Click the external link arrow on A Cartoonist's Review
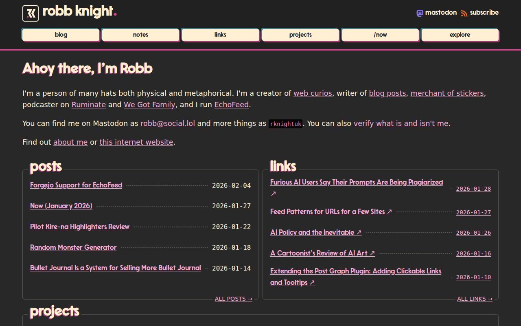The width and height of the screenshot is (521, 326). coord(372,253)
